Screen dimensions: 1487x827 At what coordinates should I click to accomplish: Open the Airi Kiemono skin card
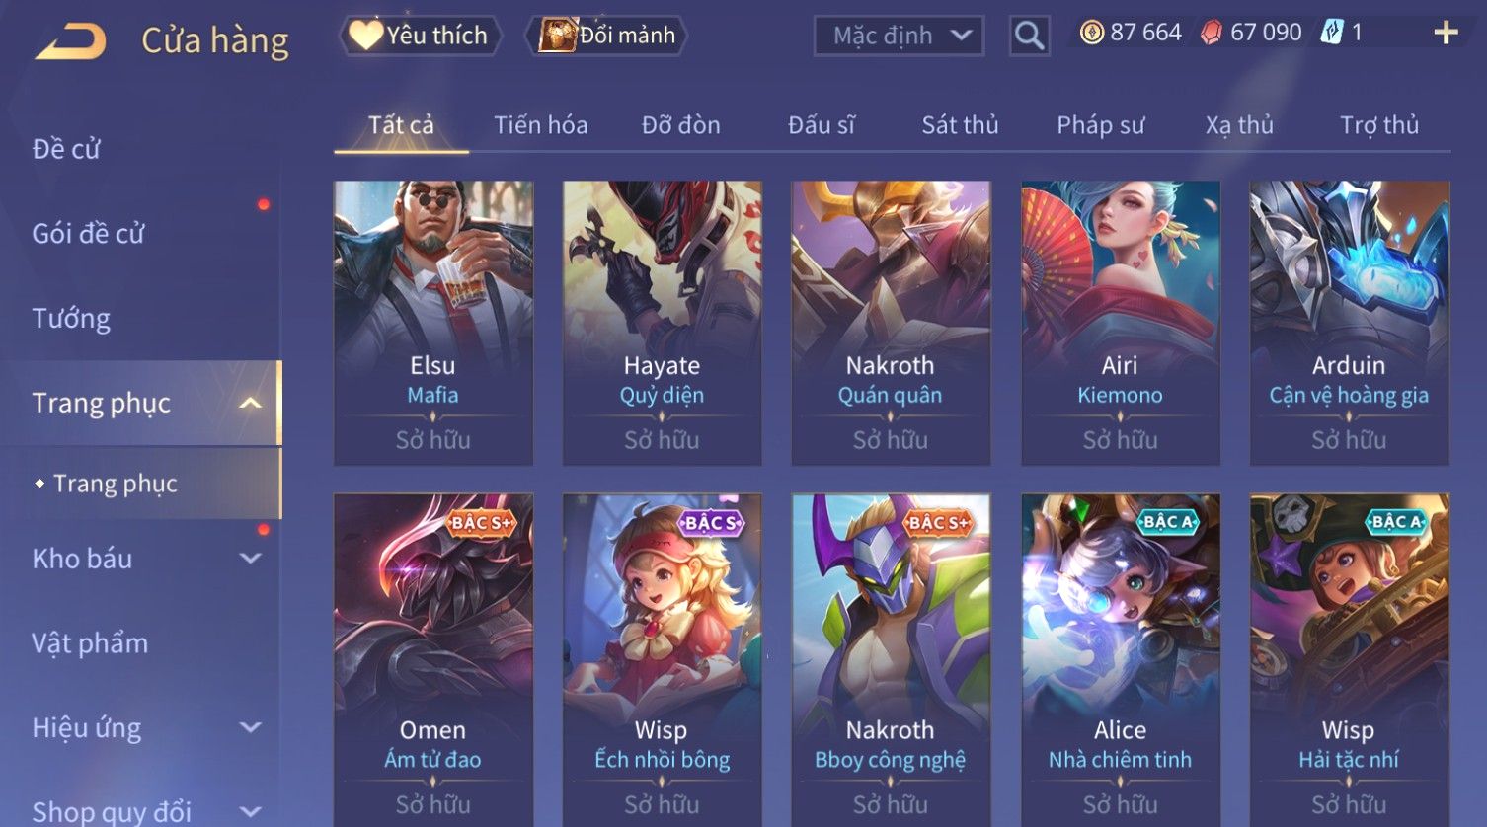(x=1121, y=323)
